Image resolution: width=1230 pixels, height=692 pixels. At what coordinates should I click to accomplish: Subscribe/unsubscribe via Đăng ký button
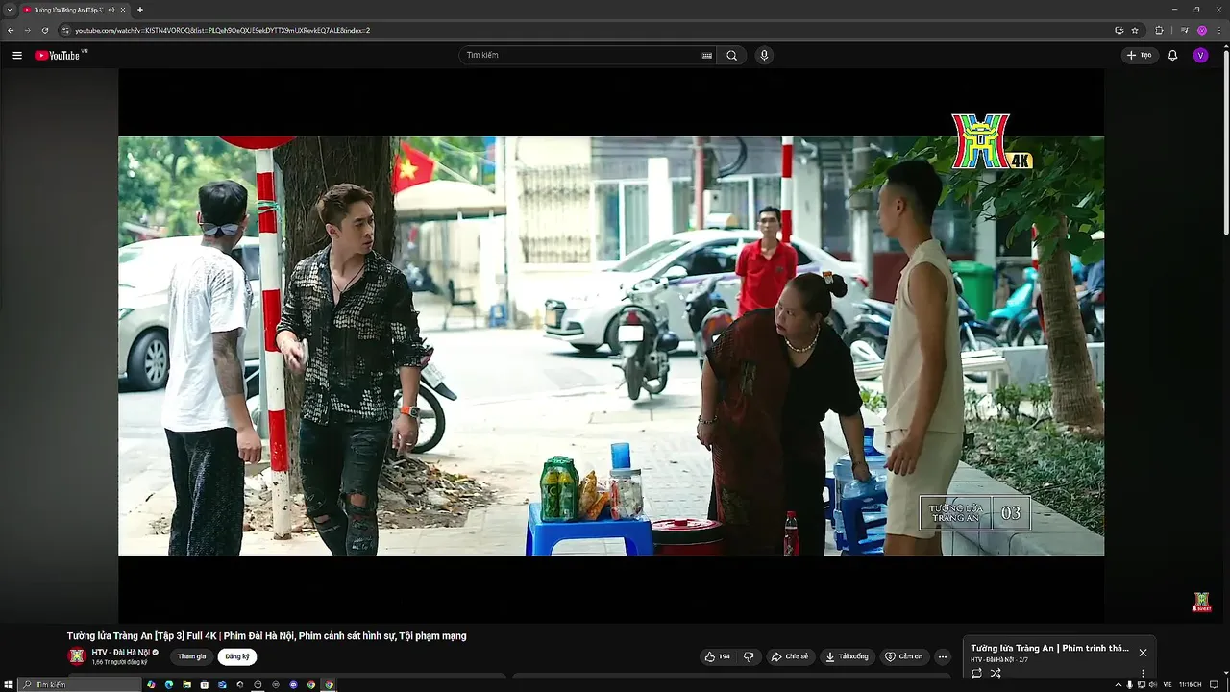236,656
